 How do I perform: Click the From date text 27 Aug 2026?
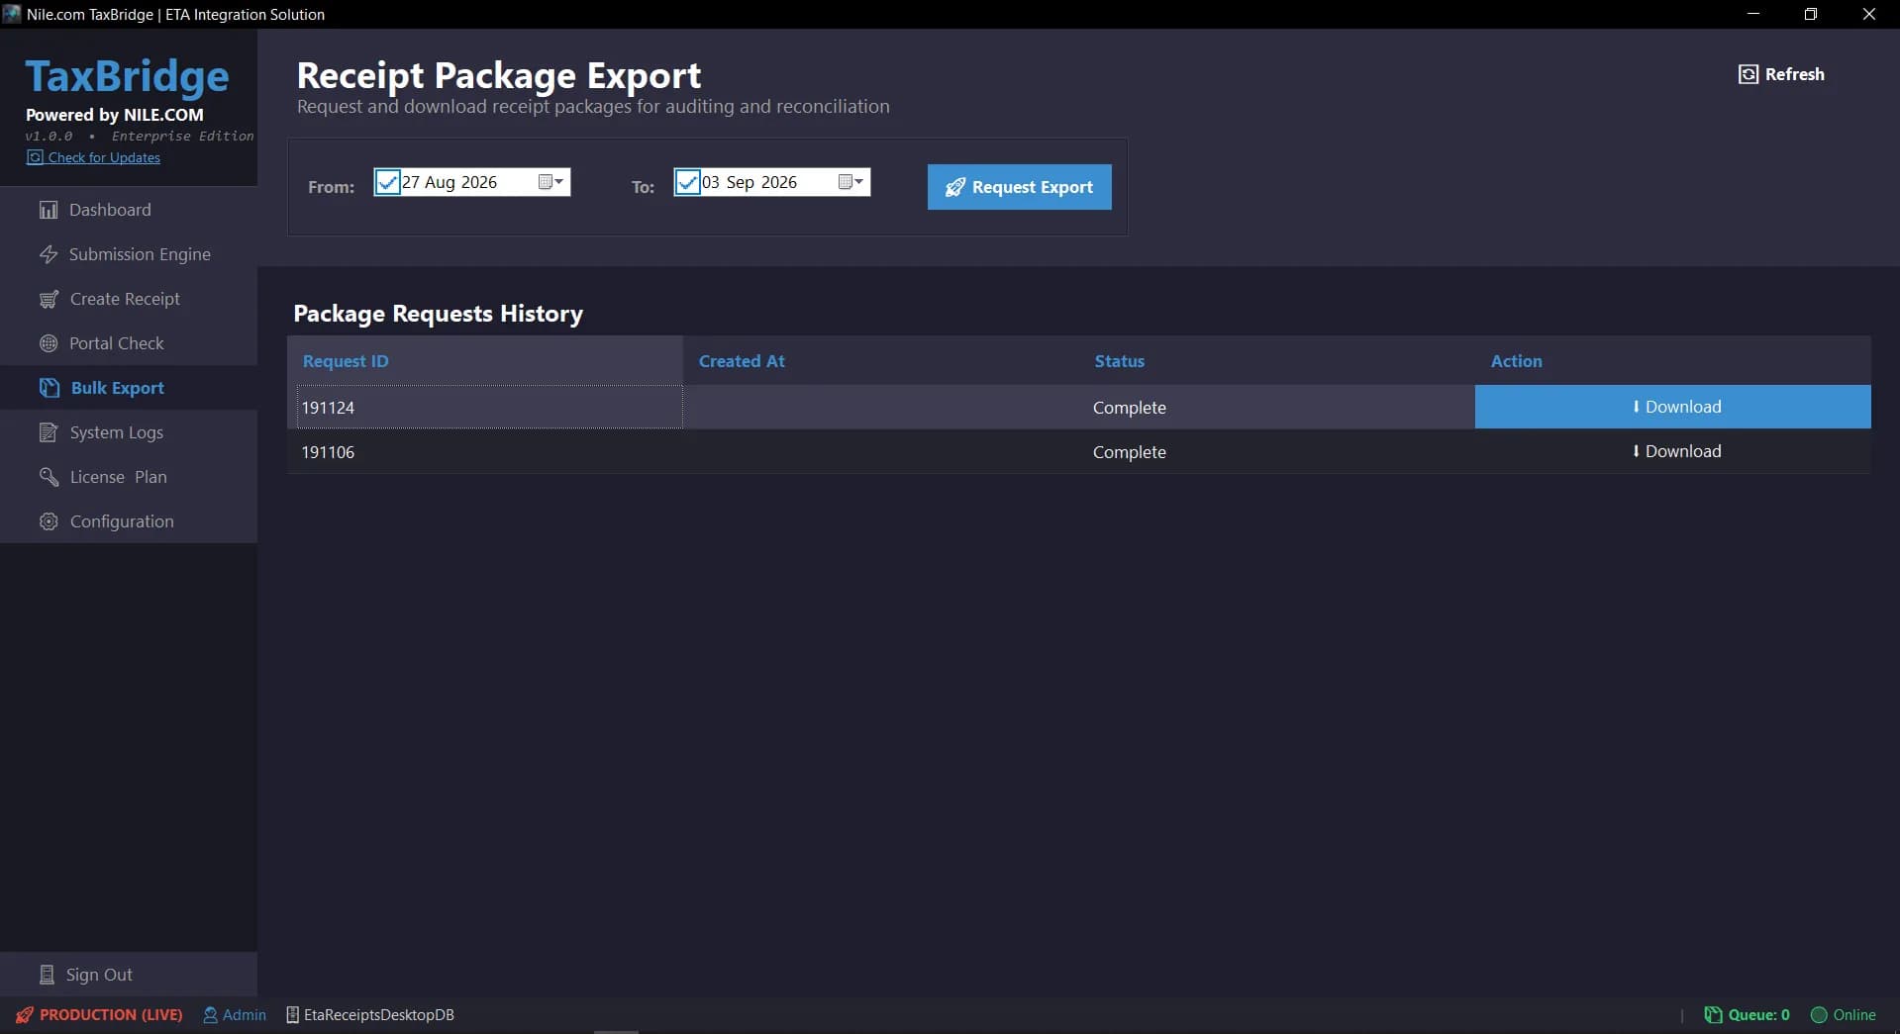pos(450,182)
